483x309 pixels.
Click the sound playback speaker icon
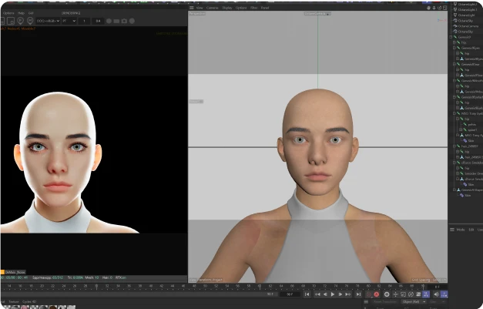pyautogui.click(x=437, y=294)
